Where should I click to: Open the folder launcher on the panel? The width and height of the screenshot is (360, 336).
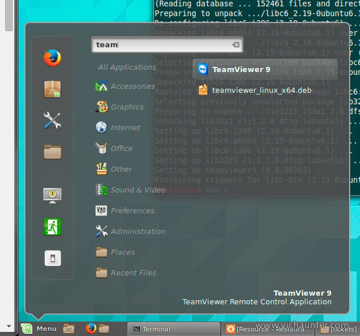point(104,329)
